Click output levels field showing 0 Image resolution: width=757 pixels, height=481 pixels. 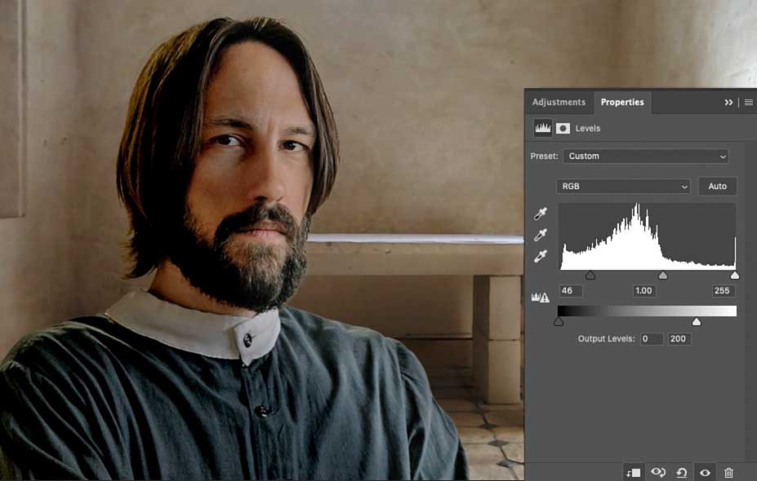[652, 339]
